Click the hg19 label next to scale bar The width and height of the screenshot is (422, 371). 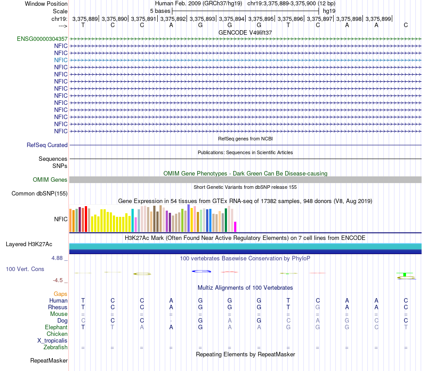click(x=329, y=11)
